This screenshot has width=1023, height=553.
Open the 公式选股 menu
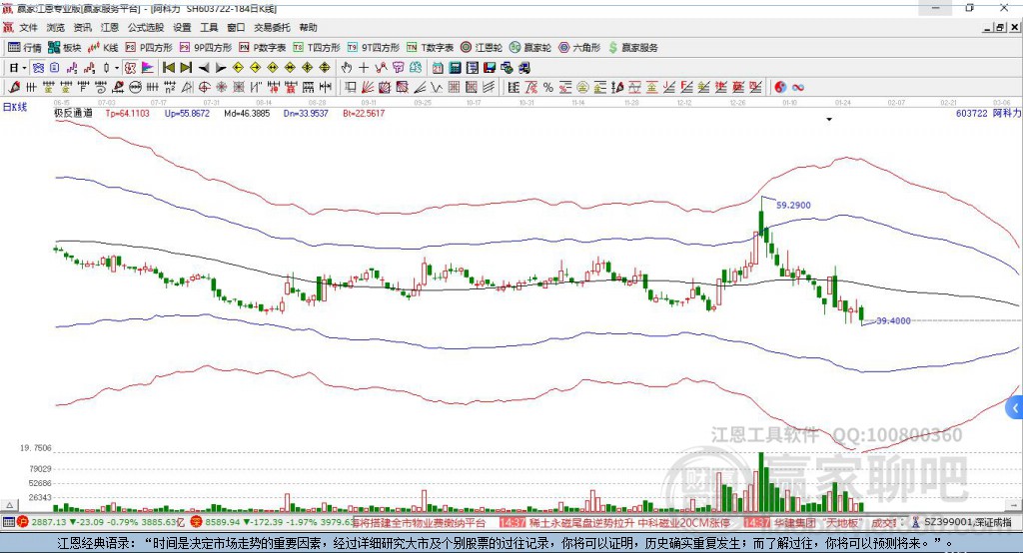[x=146, y=27]
